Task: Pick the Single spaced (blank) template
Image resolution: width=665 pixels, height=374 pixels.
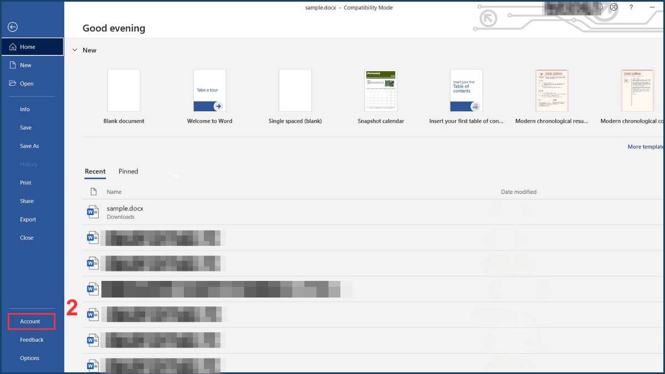Action: (295, 97)
